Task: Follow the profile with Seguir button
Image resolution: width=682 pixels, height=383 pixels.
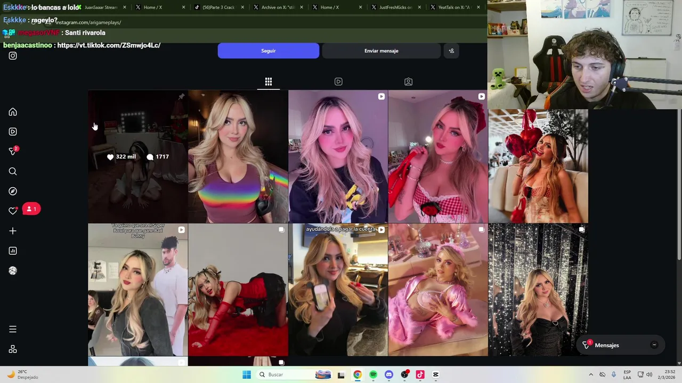Action: (269, 51)
